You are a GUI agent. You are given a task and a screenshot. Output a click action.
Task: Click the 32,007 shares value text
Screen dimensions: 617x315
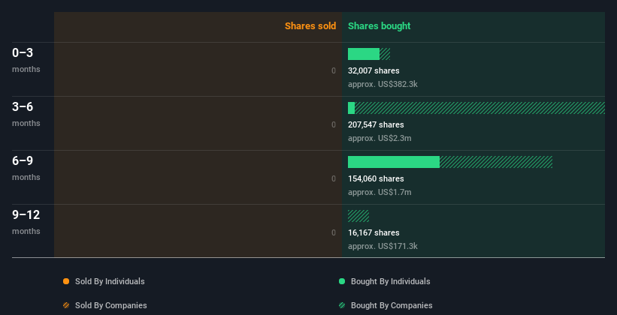pyautogui.click(x=374, y=70)
